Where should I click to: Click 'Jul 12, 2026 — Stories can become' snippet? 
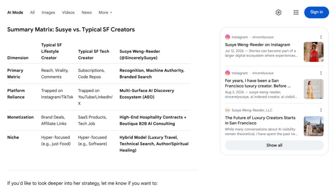pyautogui.click(x=261, y=53)
